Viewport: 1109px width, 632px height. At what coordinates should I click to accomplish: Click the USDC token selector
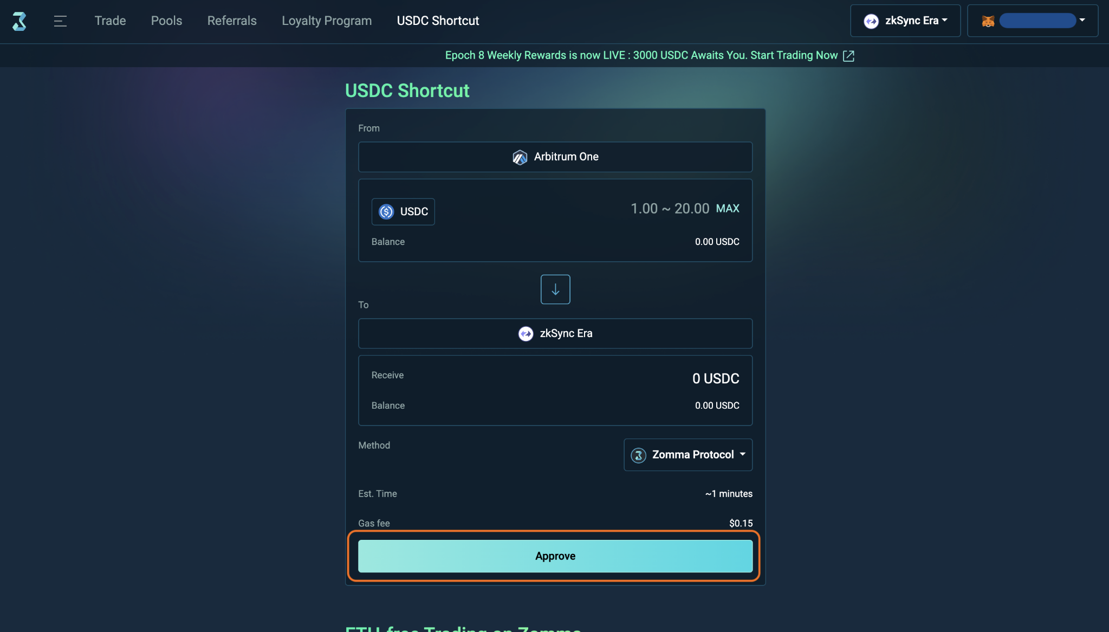pyautogui.click(x=403, y=211)
